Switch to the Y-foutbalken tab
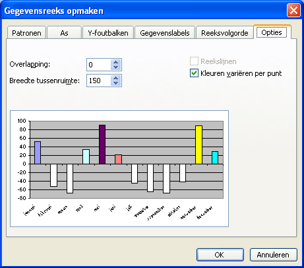 [x=108, y=33]
